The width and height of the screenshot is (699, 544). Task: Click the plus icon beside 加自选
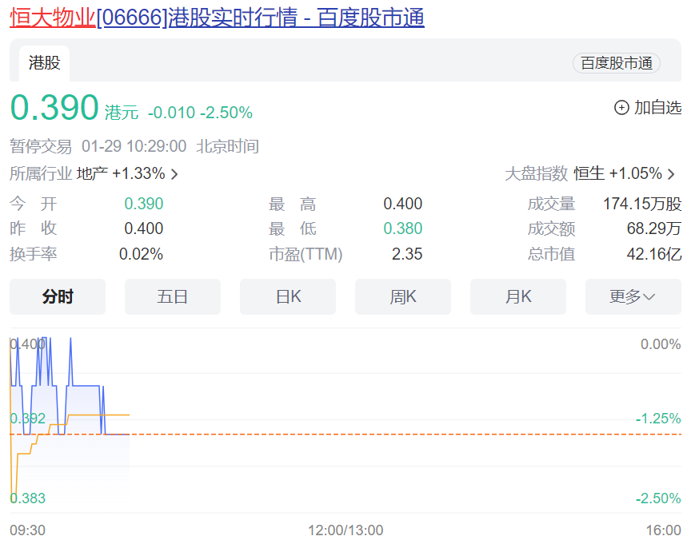(x=621, y=108)
